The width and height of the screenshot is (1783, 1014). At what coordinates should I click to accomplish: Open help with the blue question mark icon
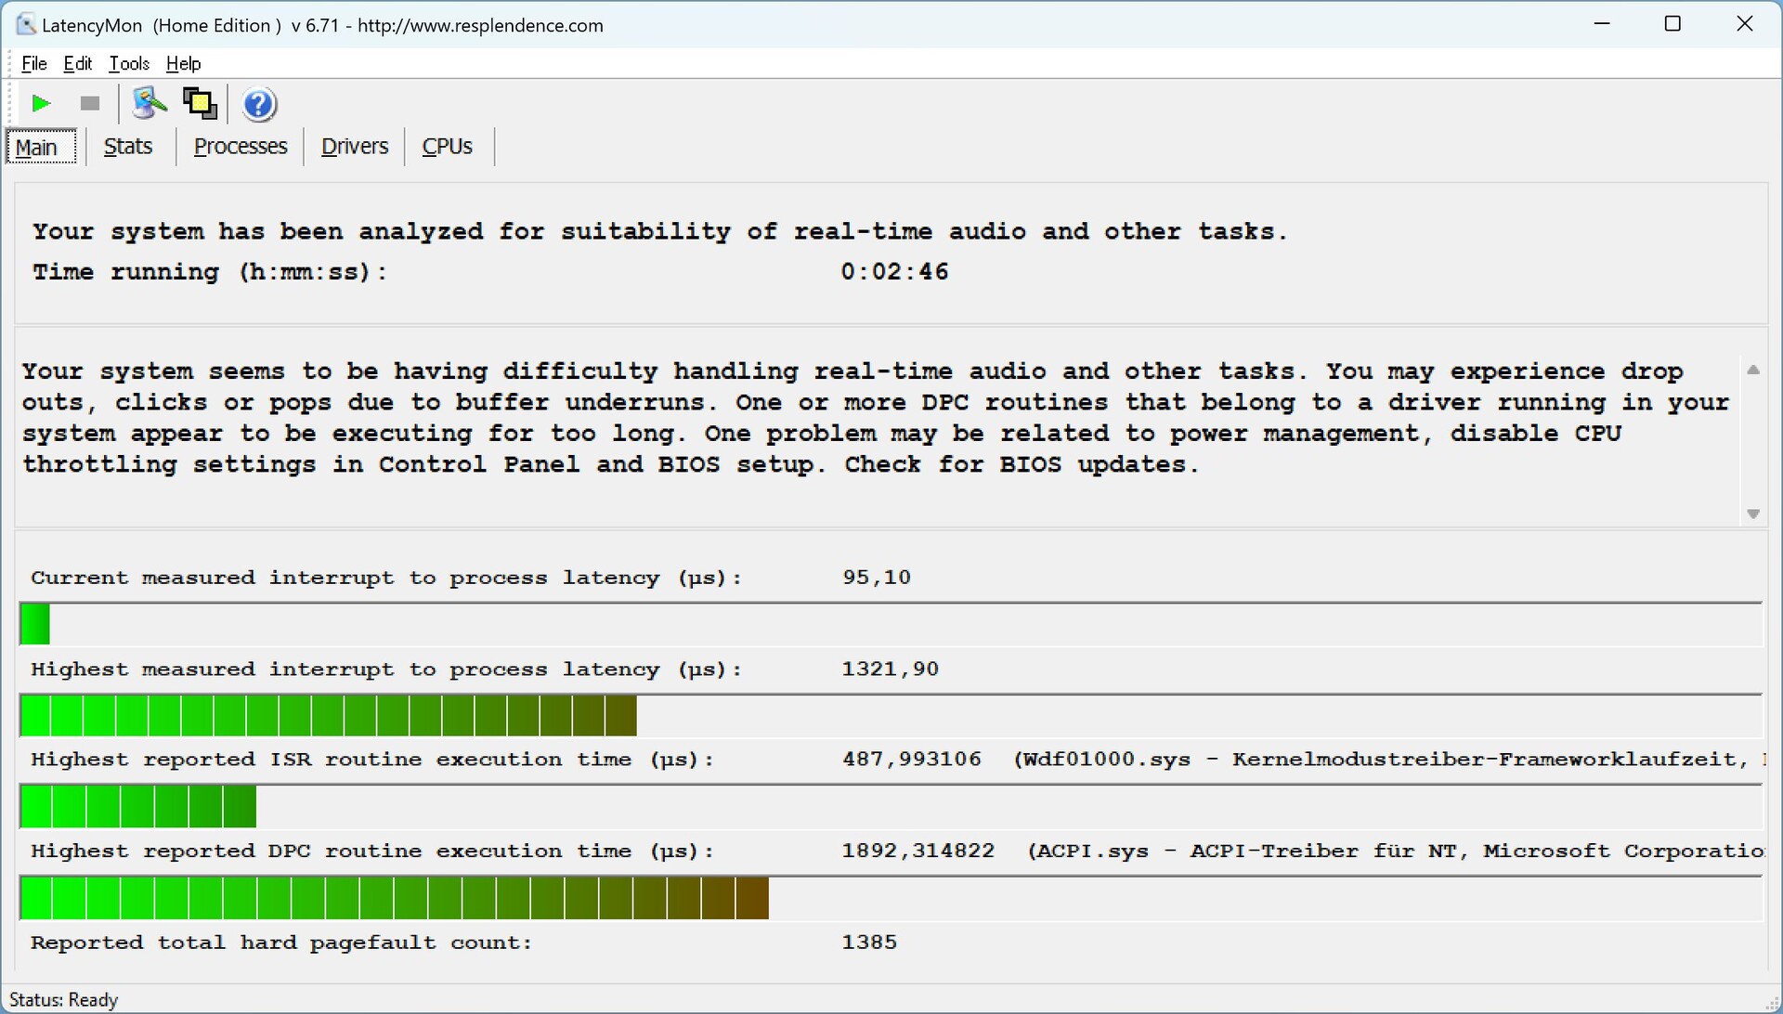(x=259, y=104)
